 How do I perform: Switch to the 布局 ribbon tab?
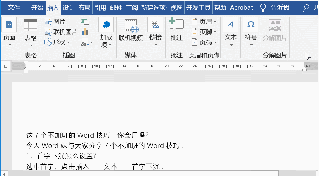coord(84,8)
